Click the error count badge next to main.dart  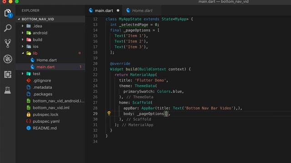[80, 67]
